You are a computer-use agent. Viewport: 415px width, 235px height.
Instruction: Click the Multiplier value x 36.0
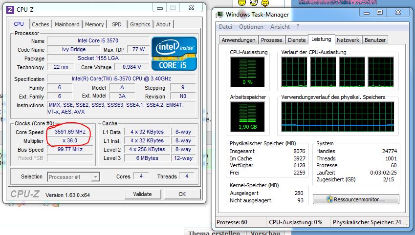pos(70,140)
